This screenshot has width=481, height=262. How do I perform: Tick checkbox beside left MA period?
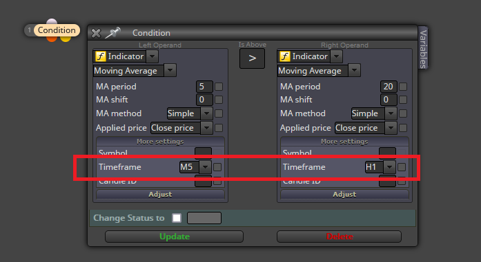[219, 87]
